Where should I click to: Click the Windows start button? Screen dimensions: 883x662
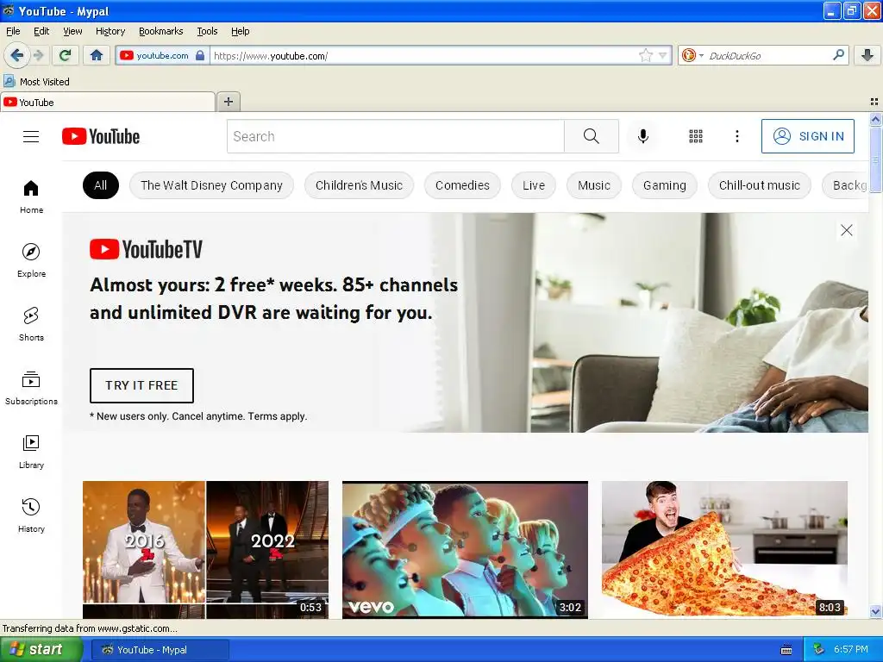41,650
